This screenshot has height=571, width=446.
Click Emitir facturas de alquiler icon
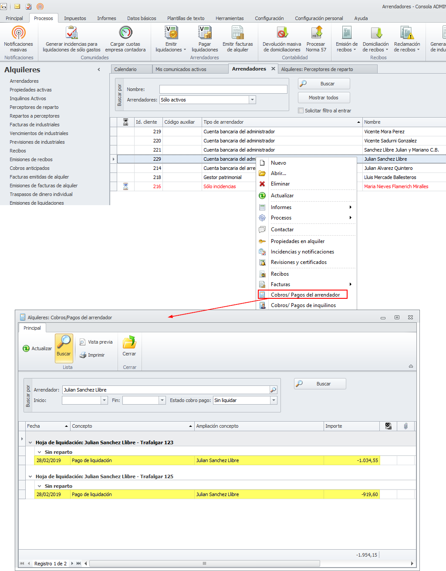237,33
